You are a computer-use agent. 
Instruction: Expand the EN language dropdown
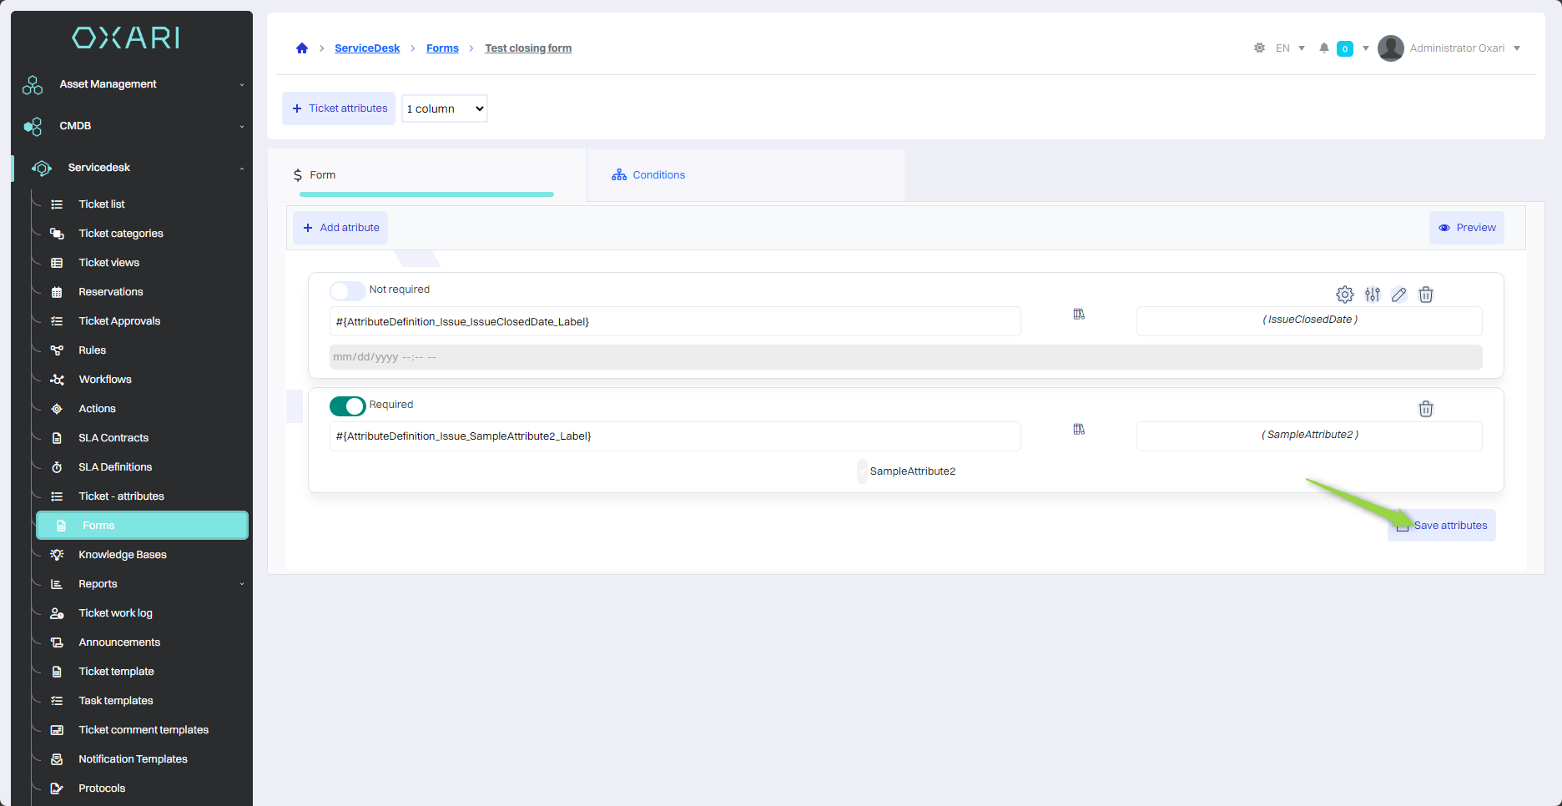coord(1290,48)
